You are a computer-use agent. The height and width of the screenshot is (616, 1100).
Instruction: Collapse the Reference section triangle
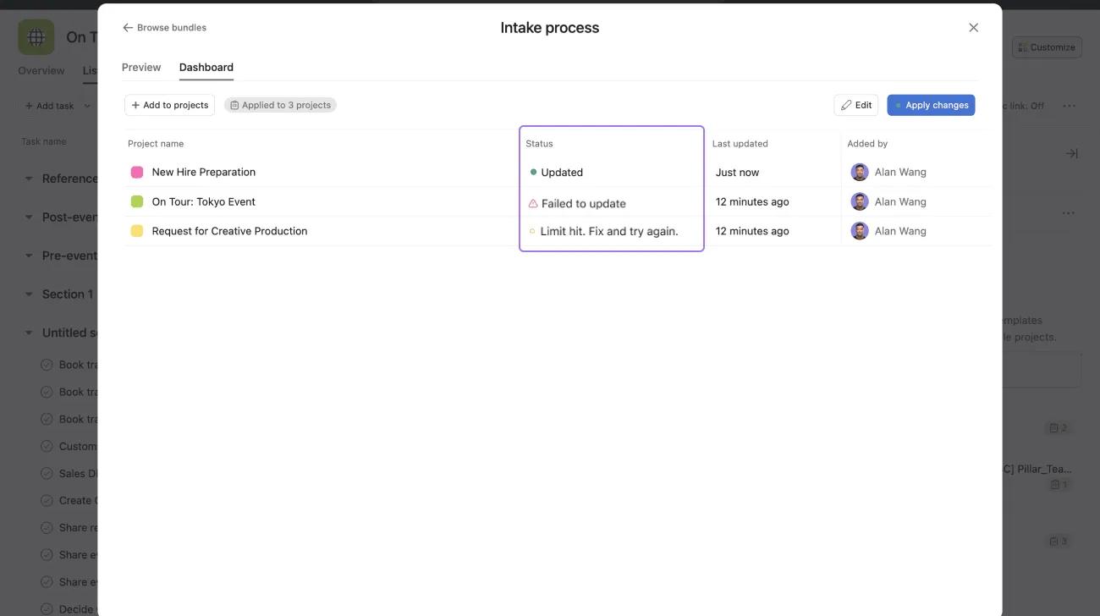tap(29, 179)
